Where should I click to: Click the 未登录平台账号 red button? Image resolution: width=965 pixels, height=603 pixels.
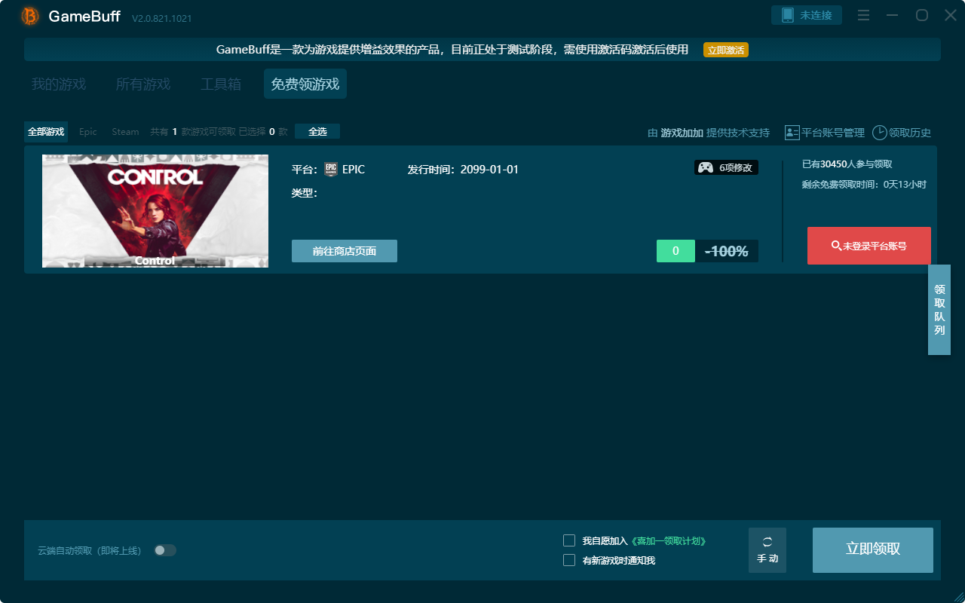868,246
